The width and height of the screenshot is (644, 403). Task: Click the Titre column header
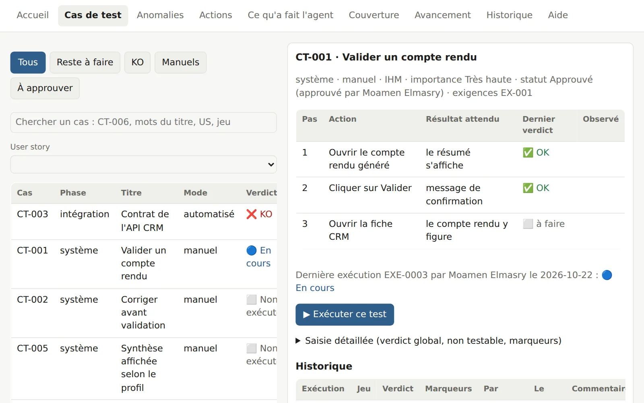point(131,193)
